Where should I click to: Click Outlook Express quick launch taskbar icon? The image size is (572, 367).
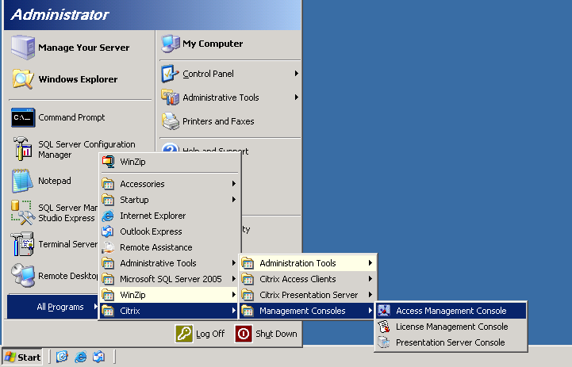(x=99, y=357)
